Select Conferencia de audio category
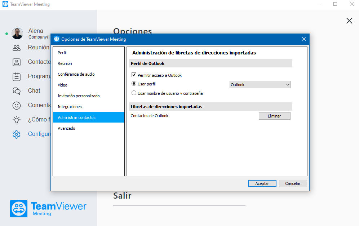The height and width of the screenshot is (226, 359). point(89,74)
